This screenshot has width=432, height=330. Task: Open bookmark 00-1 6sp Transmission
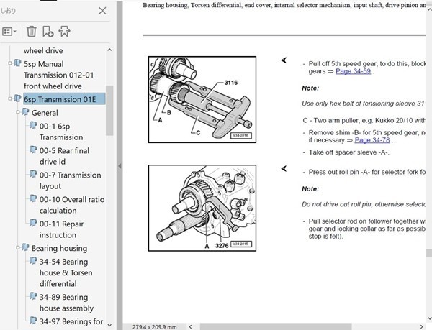click(61, 132)
